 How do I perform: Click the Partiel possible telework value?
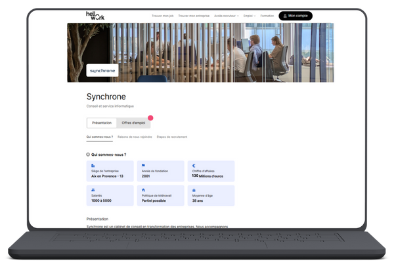(154, 201)
